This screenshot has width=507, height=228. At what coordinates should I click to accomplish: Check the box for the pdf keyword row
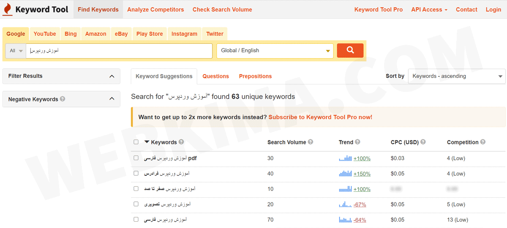pos(136,158)
